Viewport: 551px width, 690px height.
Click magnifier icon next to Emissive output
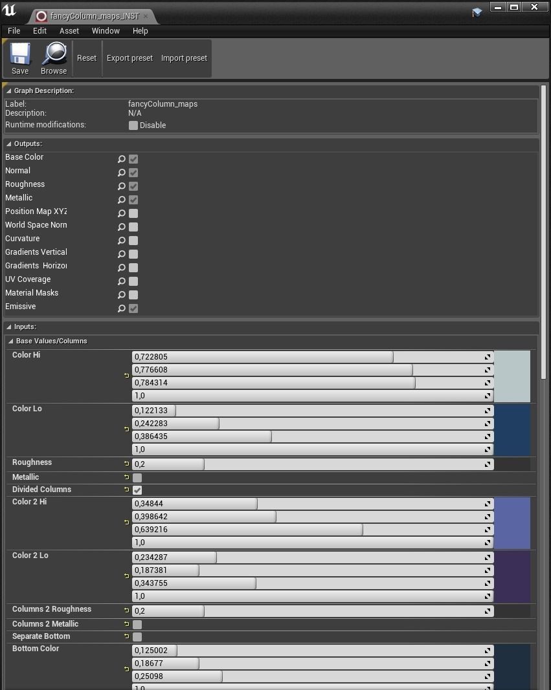pos(122,308)
